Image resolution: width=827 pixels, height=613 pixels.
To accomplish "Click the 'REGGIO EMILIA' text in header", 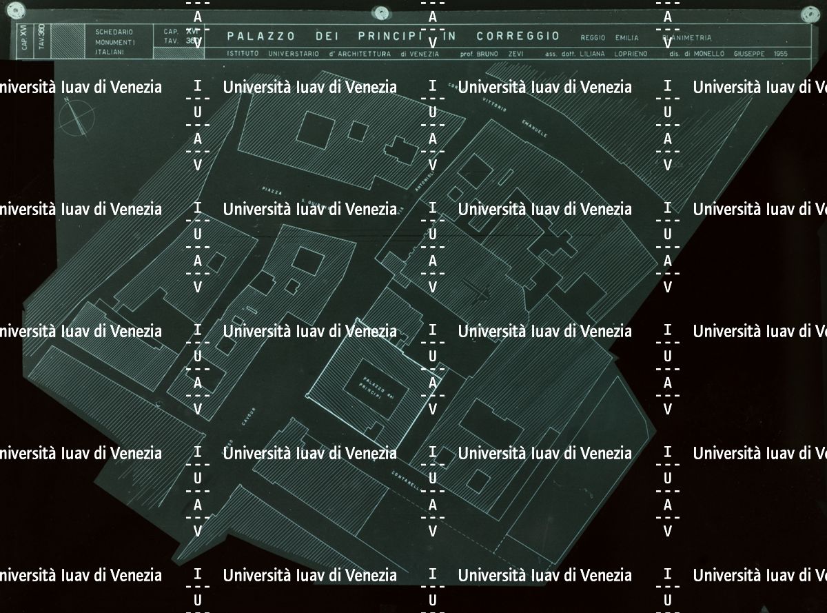I will tap(609, 38).
